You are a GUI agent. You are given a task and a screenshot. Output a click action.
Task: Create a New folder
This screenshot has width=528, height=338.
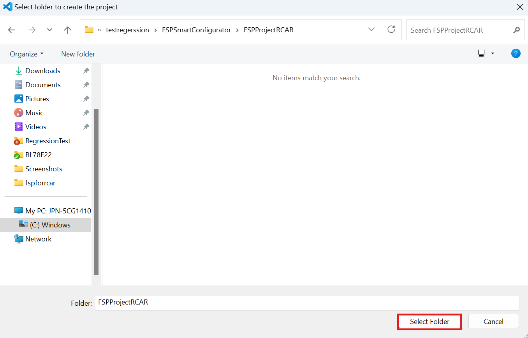coord(78,54)
